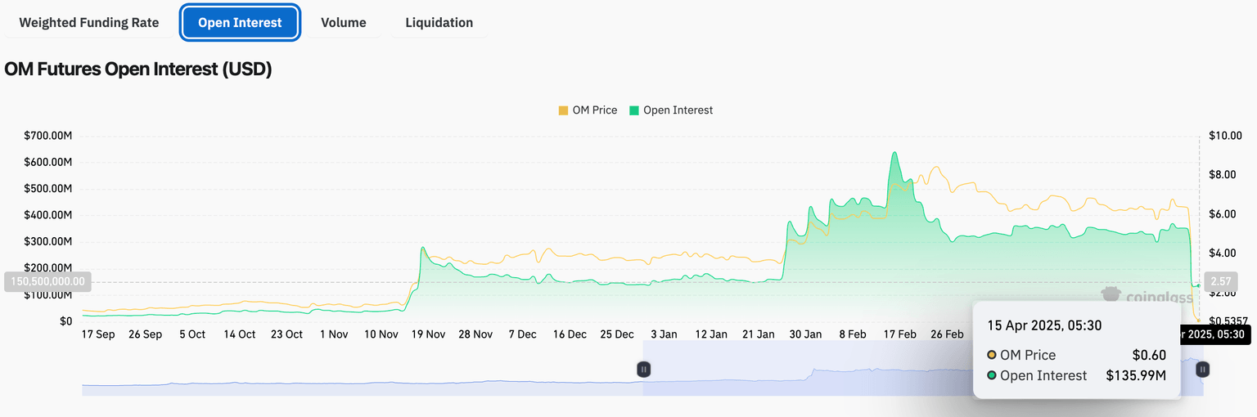The image size is (1257, 417).
Task: Switch to the Liquidation tab
Action: coord(439,22)
